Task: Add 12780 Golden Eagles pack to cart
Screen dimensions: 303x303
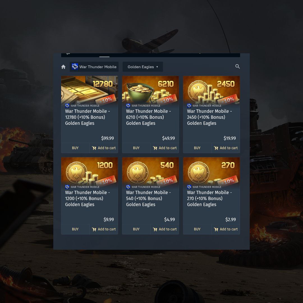Action: click(104, 148)
